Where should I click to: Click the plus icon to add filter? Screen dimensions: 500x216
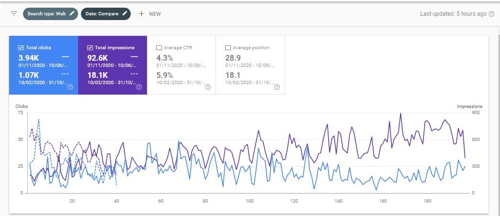141,14
